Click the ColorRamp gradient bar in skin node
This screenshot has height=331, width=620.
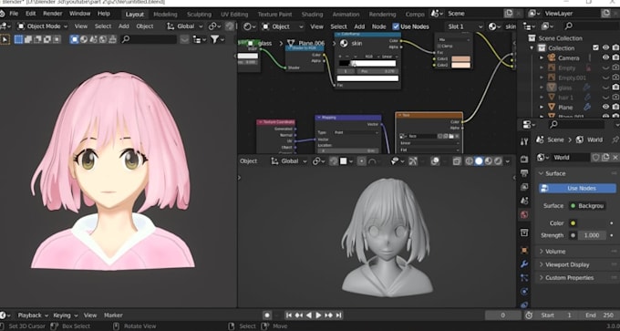[367, 63]
